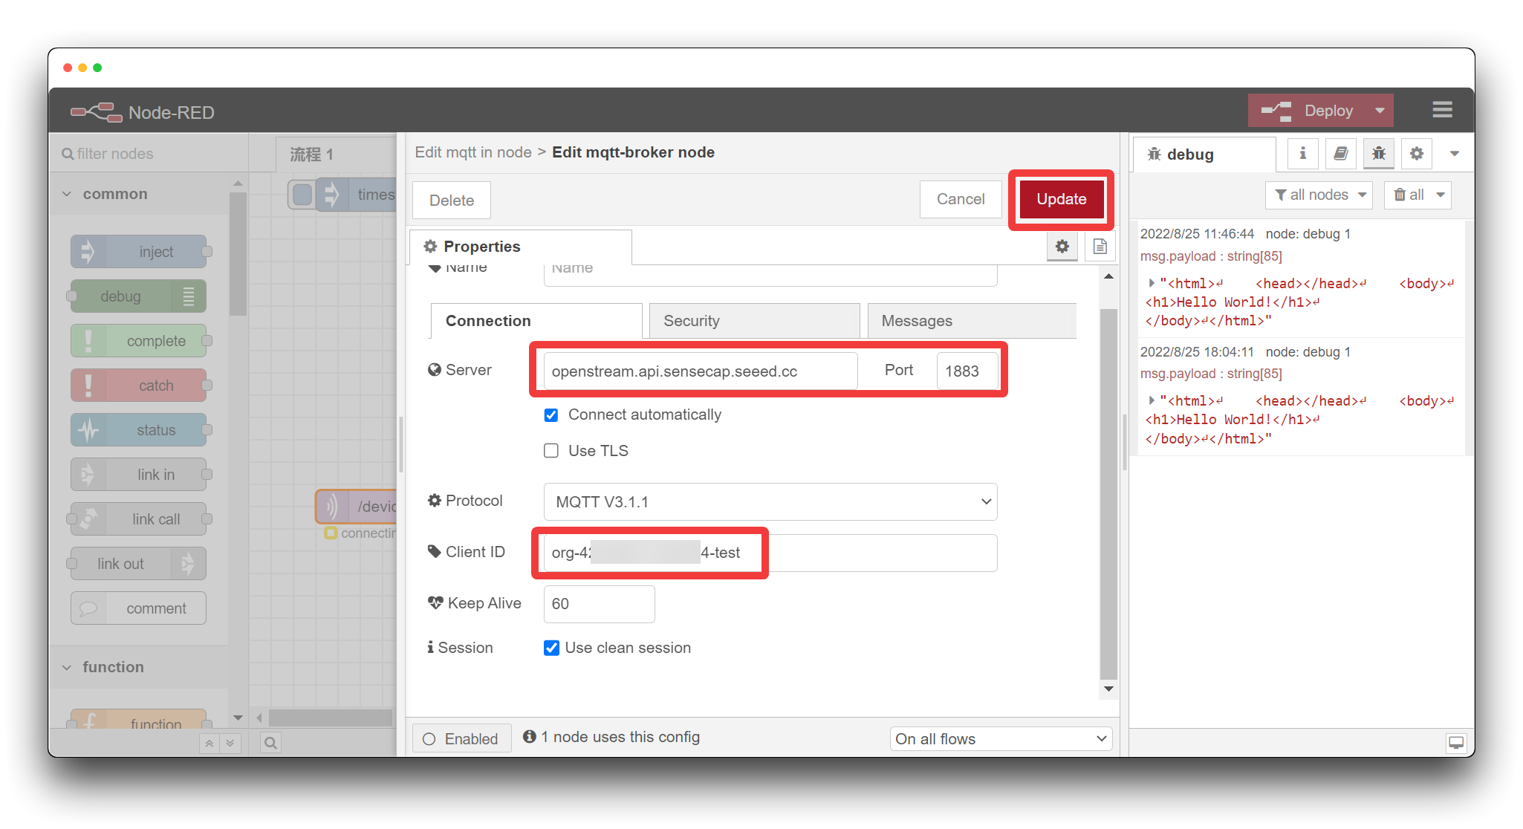Open the Protocol MQTT V3.1.1 dropdown
Viewport: 1523px width, 829px height.
click(x=770, y=502)
